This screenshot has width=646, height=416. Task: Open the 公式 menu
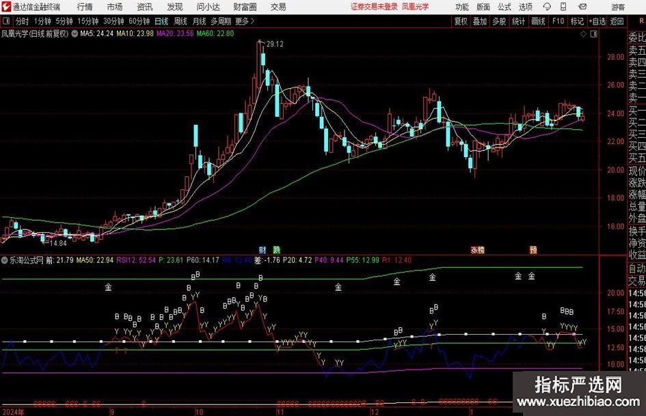click(x=504, y=7)
